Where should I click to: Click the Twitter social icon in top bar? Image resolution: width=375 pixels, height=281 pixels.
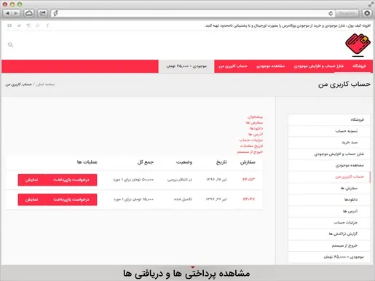click(19, 25)
